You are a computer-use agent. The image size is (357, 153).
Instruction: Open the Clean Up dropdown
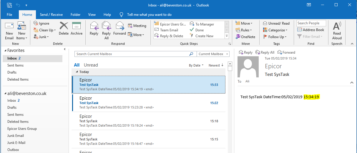pyautogui.click(x=44, y=30)
